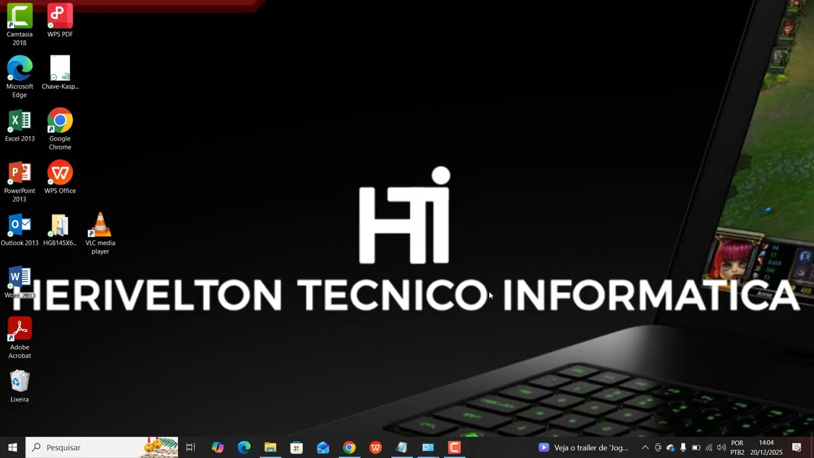
Task: Open Word 2013 desktop shortcut
Action: coord(20,282)
